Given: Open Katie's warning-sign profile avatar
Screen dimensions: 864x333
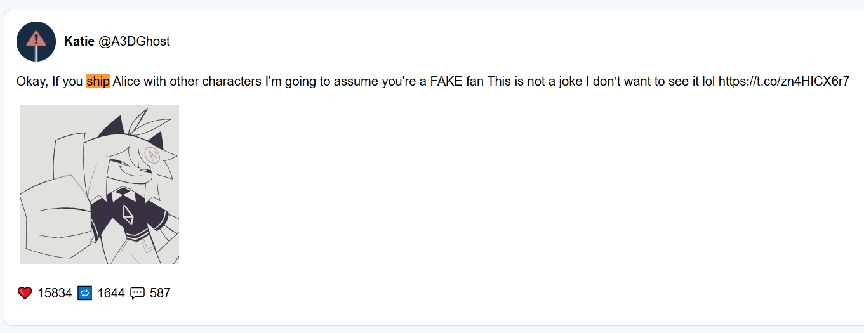Looking at the screenshot, I should [36, 41].
